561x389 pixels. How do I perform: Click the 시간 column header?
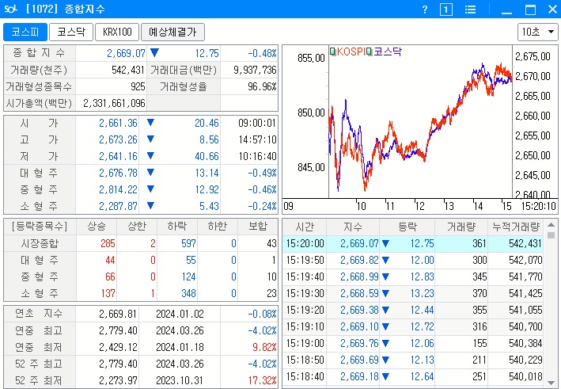click(305, 227)
